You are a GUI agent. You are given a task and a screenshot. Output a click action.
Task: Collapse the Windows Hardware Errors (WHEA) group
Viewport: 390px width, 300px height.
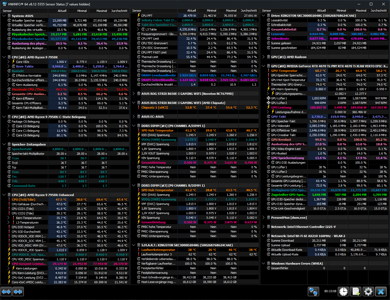point(263,264)
